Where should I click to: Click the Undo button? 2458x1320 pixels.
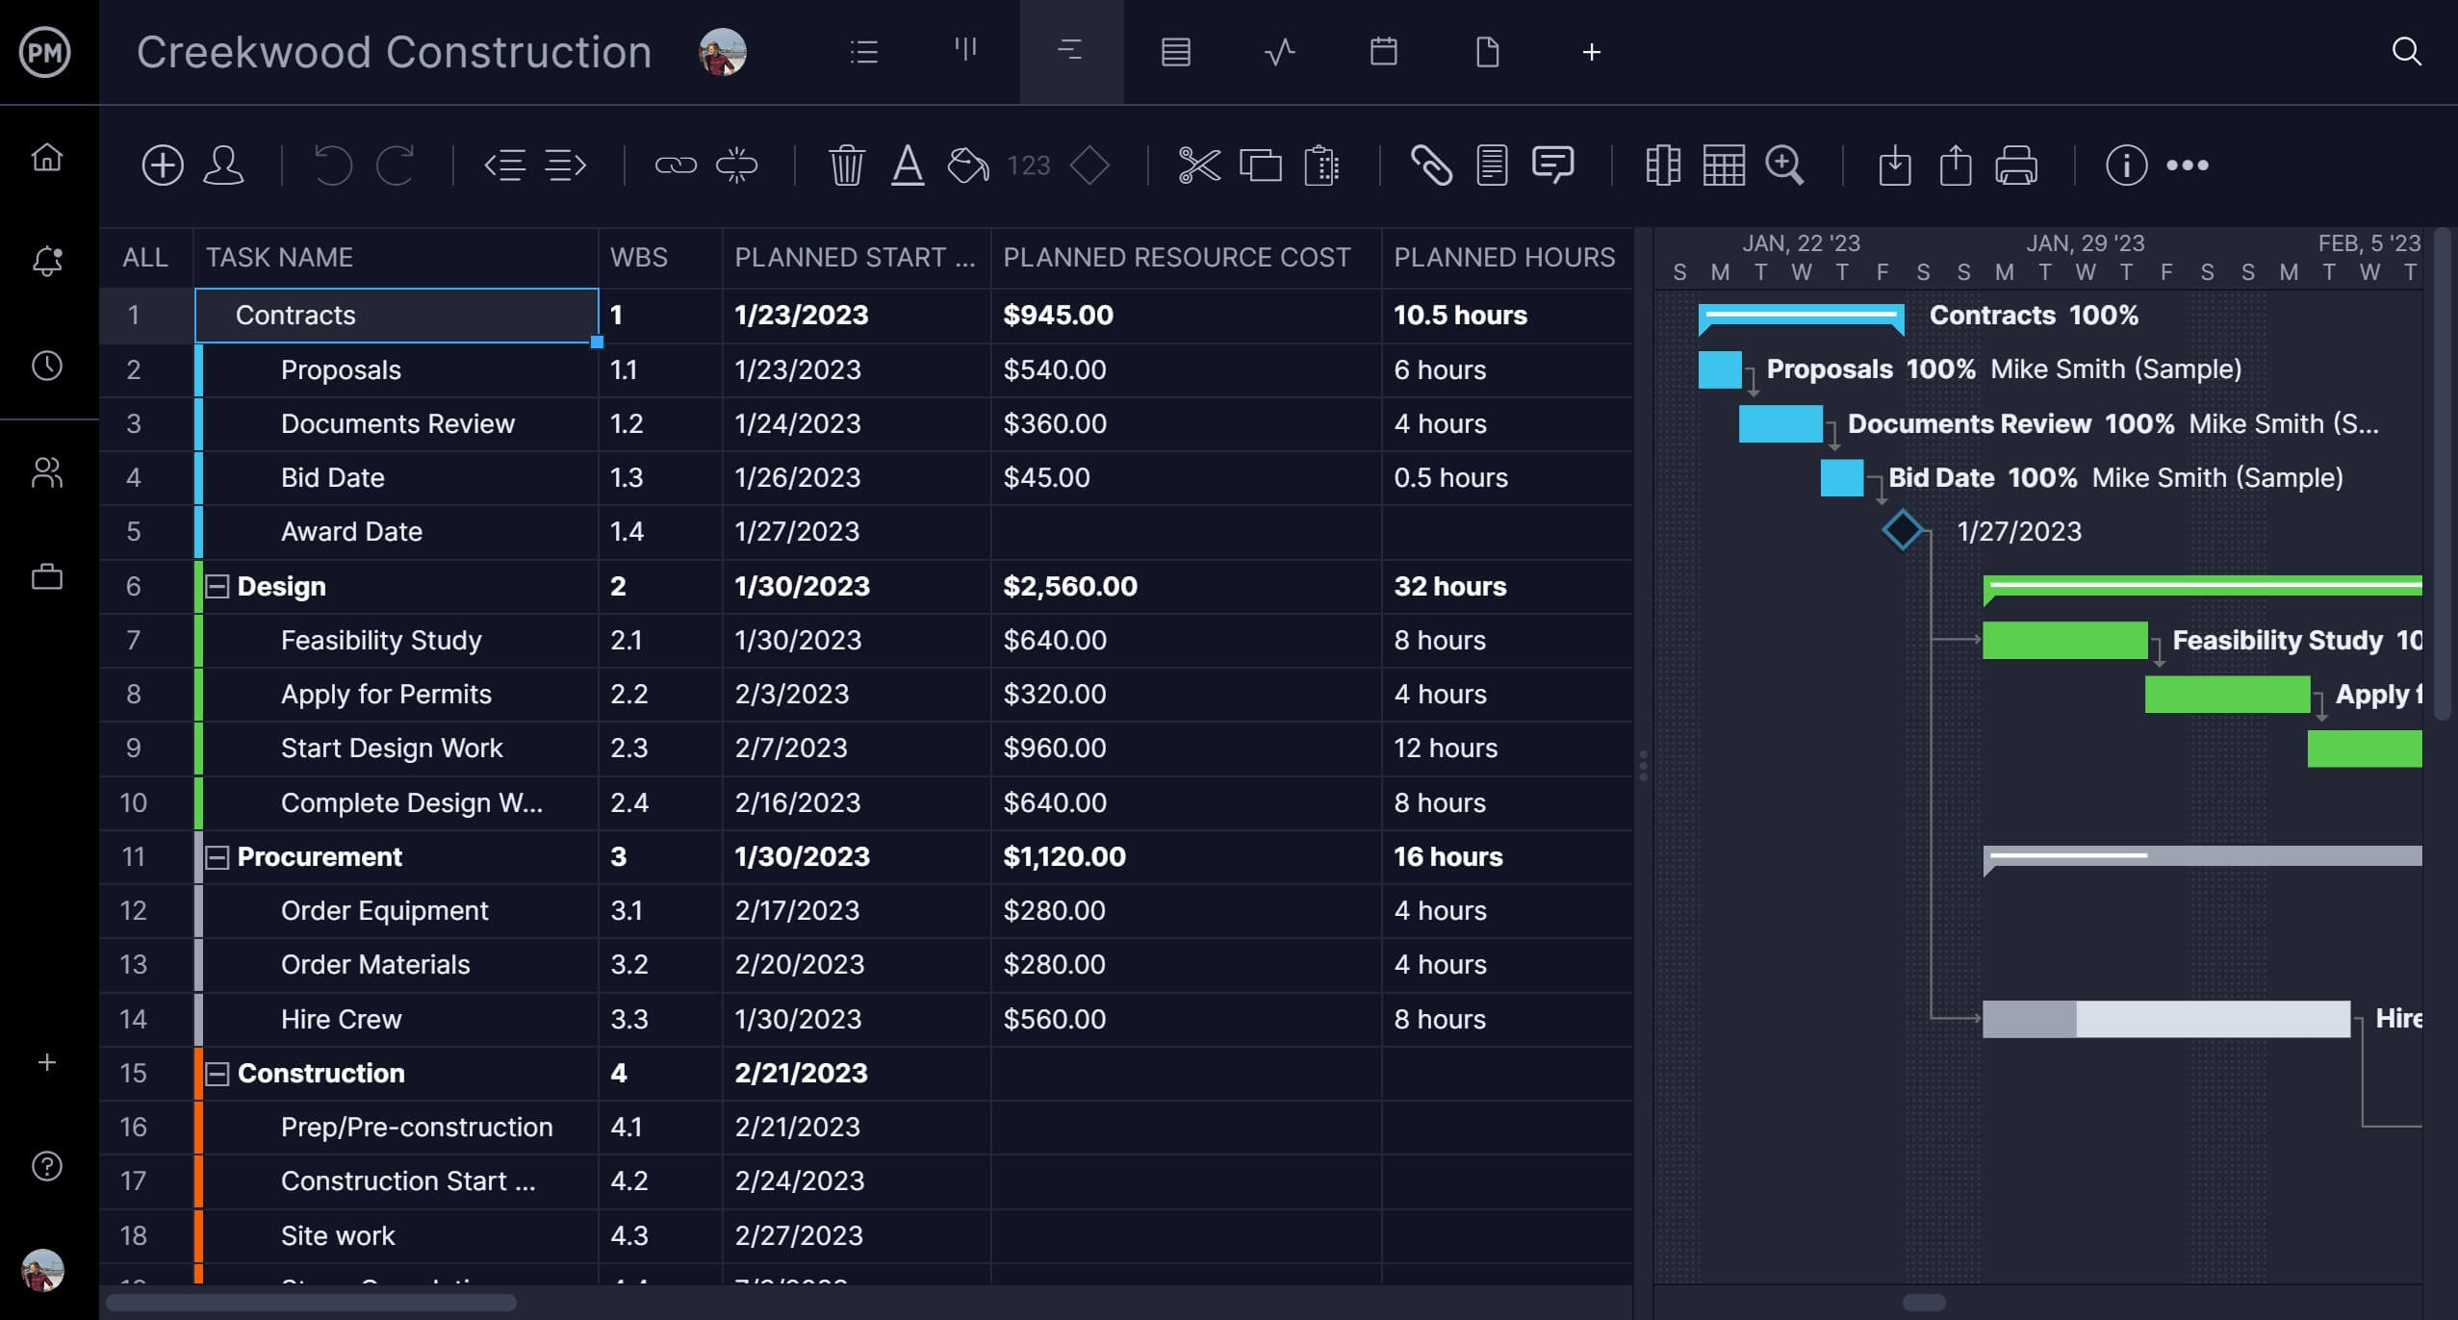(x=332, y=165)
